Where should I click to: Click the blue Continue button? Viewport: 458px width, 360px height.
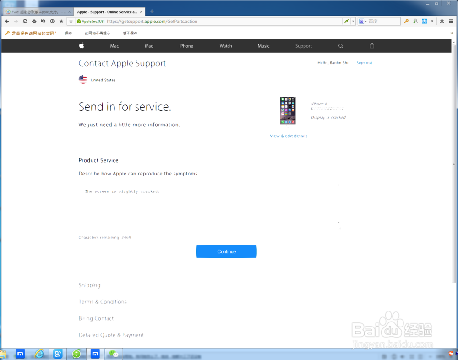(226, 251)
